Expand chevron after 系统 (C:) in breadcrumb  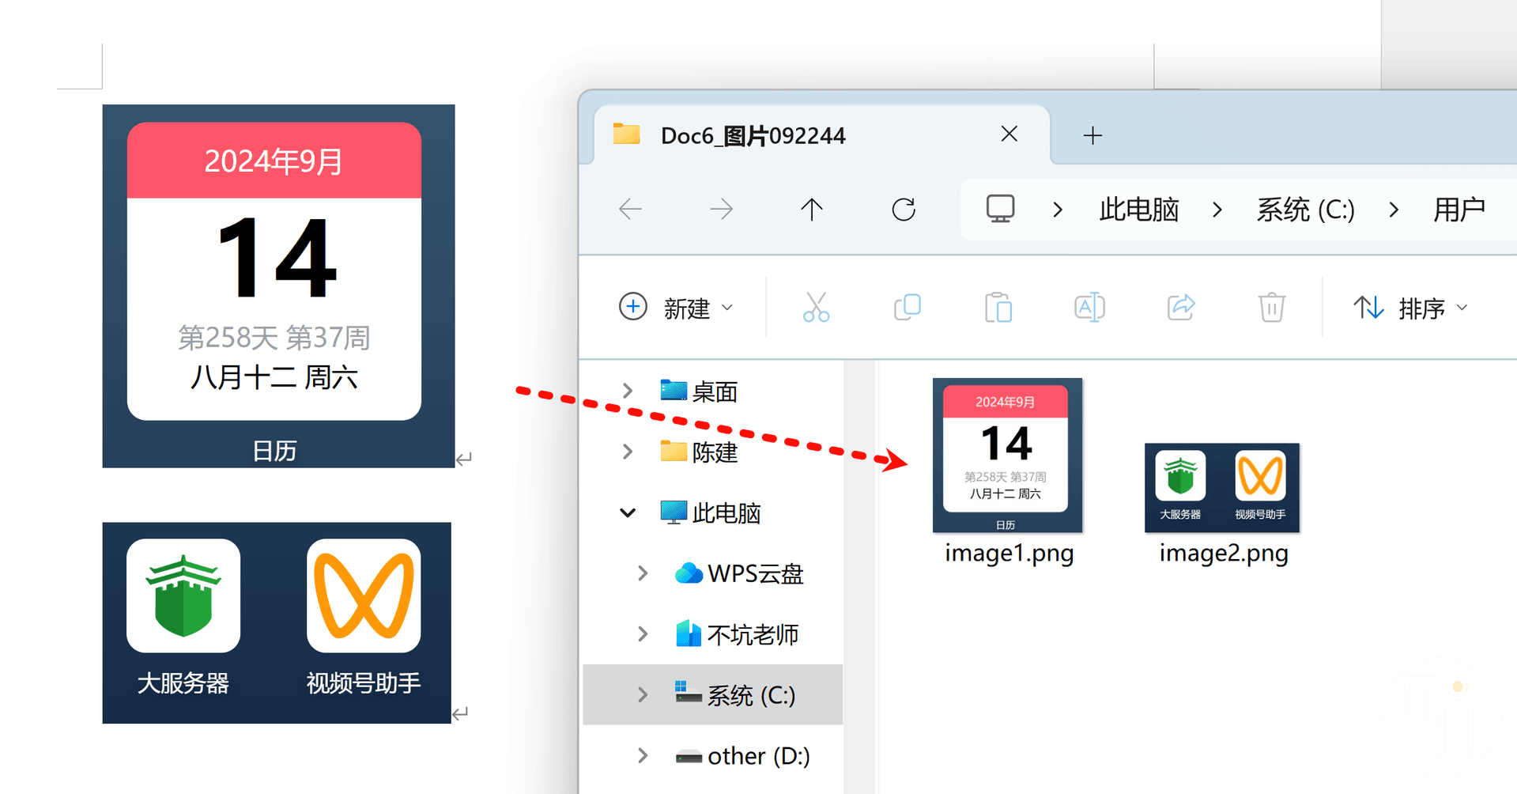click(x=1394, y=210)
